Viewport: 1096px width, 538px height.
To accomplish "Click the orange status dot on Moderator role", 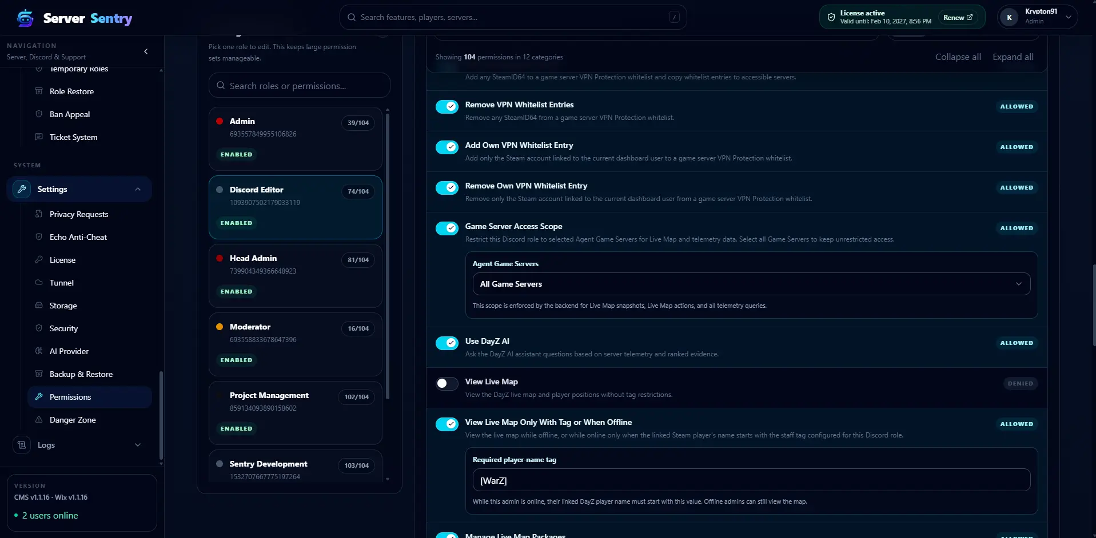I will point(220,327).
